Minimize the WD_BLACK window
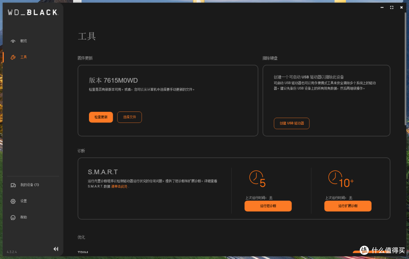Viewport: 409px width, 259px height. pyautogui.click(x=382, y=8)
